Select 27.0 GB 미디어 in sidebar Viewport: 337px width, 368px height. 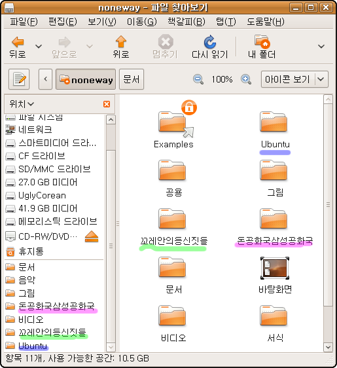(x=54, y=182)
